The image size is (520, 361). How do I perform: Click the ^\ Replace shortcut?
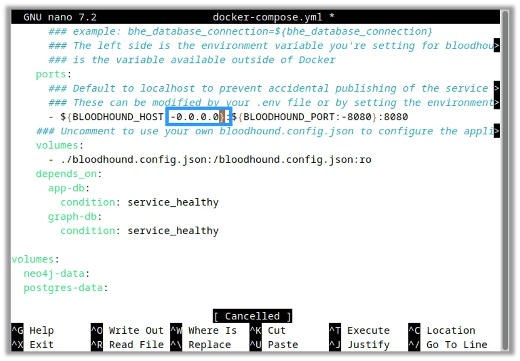pyautogui.click(x=201, y=344)
